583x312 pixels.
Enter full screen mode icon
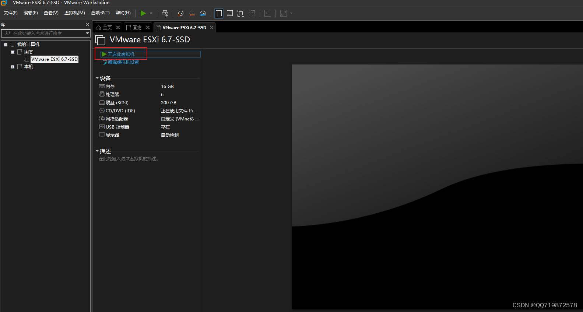(241, 13)
